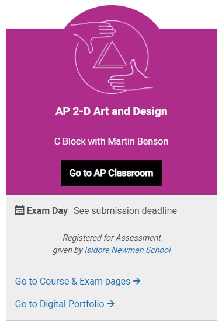Image resolution: width=222 pixels, height=323 pixels.
Task: Click the arrow after Course & Exam pages
Action: [137, 281]
